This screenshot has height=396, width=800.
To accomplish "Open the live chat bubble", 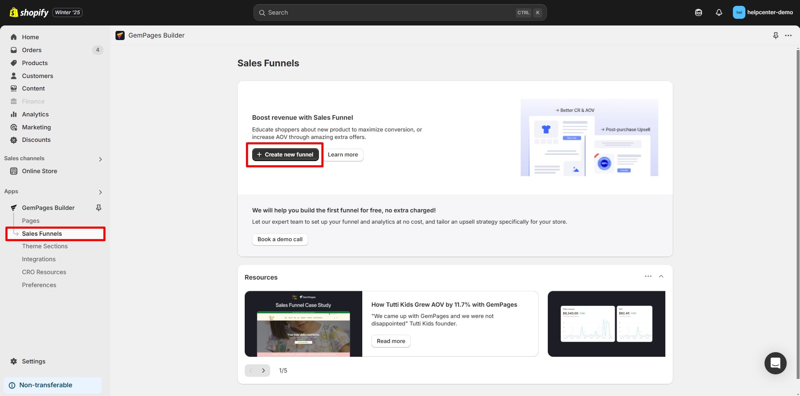I will [775, 363].
